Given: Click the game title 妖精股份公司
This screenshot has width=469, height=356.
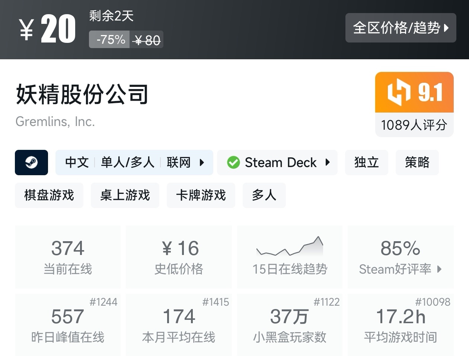Looking at the screenshot, I should (x=82, y=94).
